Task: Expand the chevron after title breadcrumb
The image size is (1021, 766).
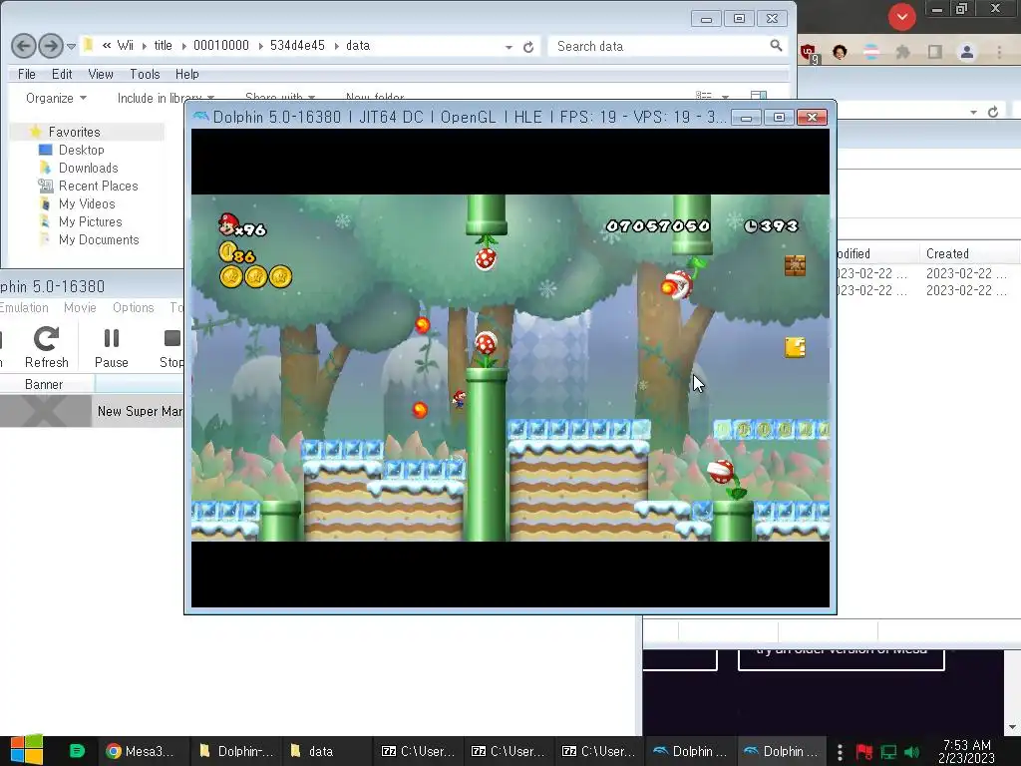Action: tap(183, 46)
